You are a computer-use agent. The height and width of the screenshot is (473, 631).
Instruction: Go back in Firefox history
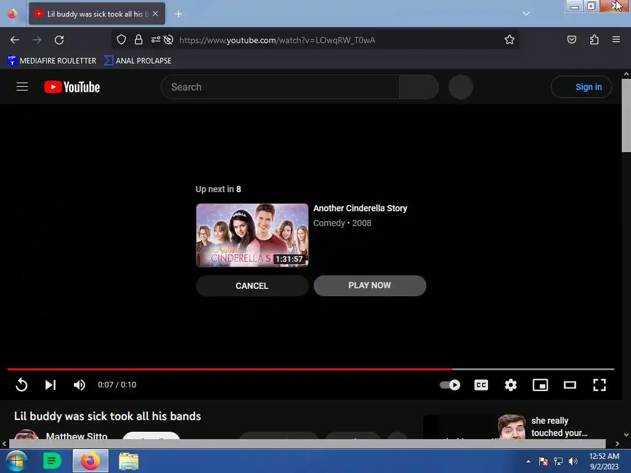(x=15, y=40)
